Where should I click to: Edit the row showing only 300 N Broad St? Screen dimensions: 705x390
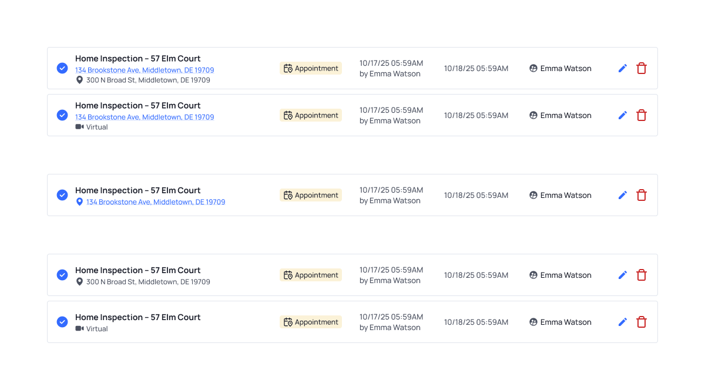click(x=623, y=275)
